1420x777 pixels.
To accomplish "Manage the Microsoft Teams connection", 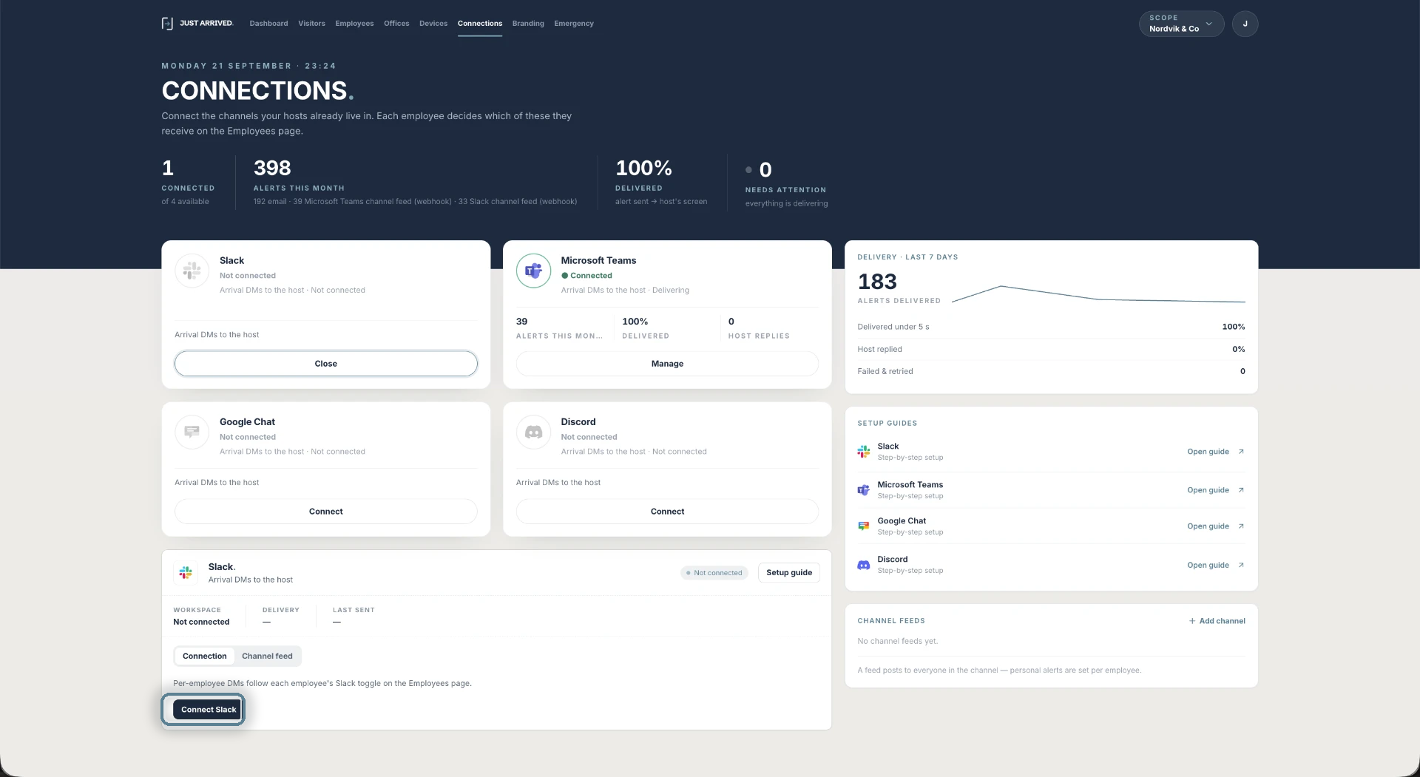I will coord(667,364).
